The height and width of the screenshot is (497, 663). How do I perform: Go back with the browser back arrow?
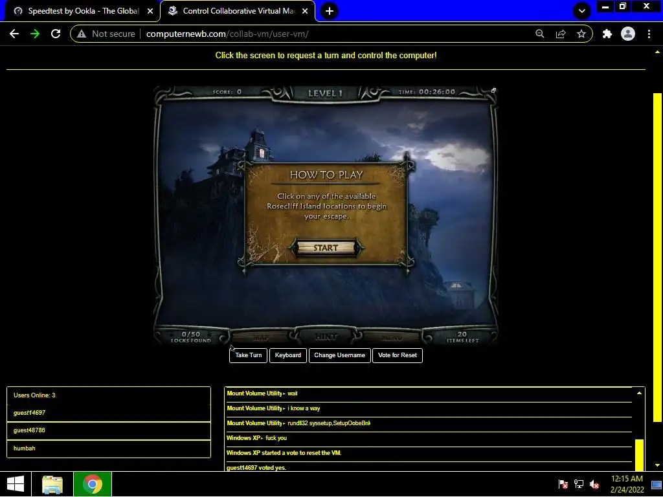(x=14, y=34)
